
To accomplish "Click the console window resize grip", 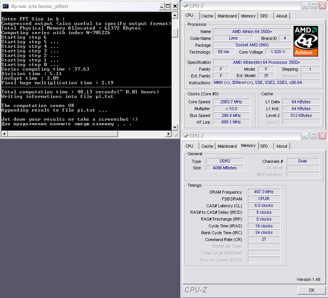I will pos(176,135).
